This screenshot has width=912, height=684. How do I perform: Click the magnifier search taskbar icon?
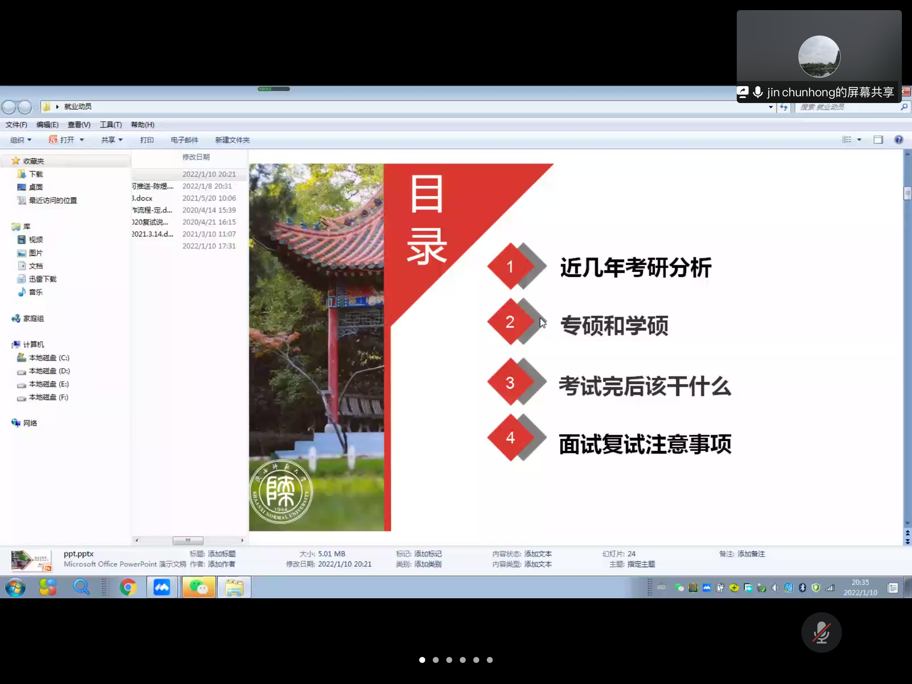(81, 587)
